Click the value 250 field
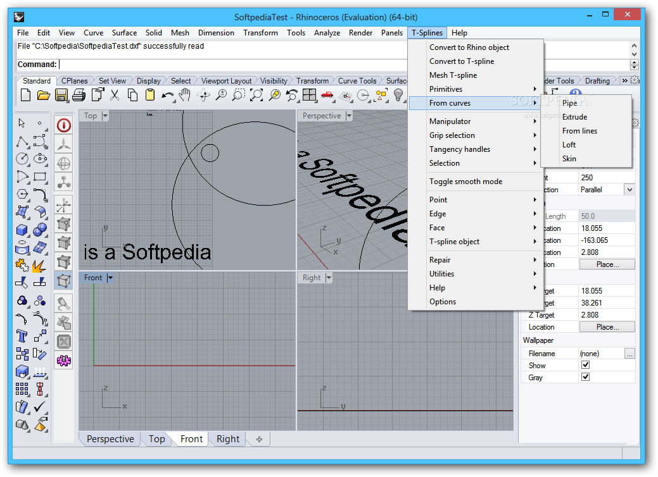This screenshot has width=658, height=477. pos(607,178)
